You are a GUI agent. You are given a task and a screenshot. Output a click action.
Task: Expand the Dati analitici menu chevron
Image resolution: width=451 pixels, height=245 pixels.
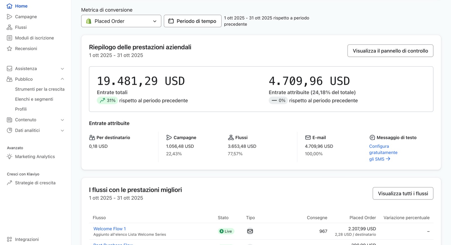click(x=62, y=131)
